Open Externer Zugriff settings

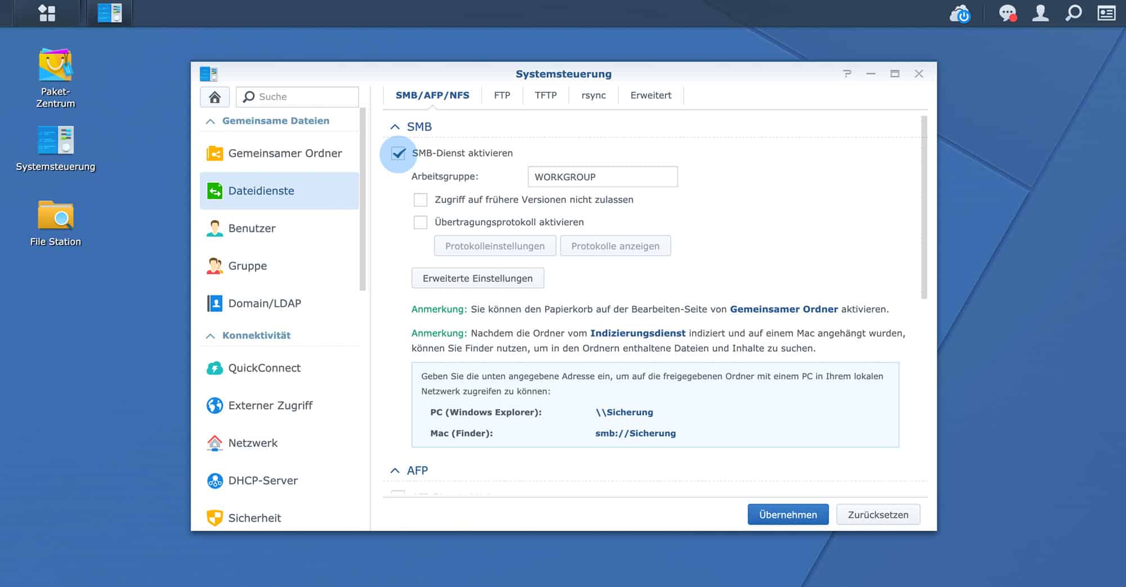tap(279, 405)
